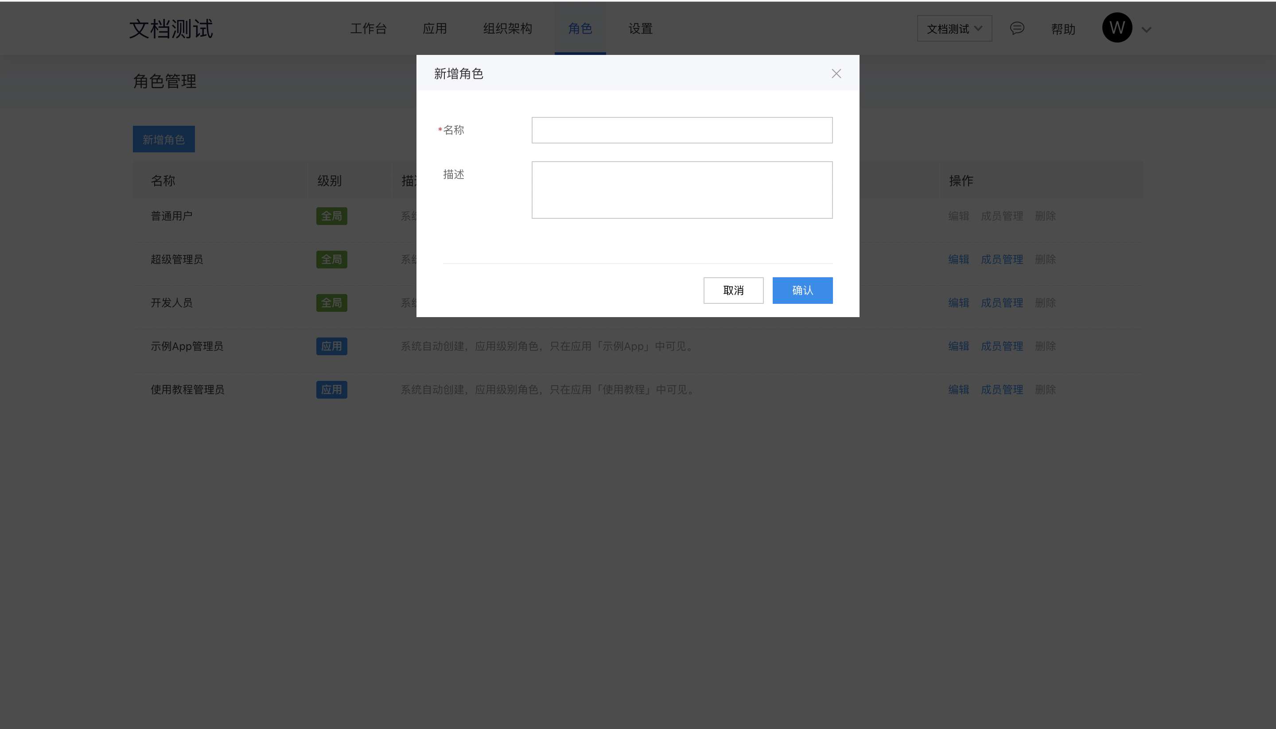The image size is (1276, 729).
Task: Open 成员管理 for 开发人员
Action: [1002, 303]
